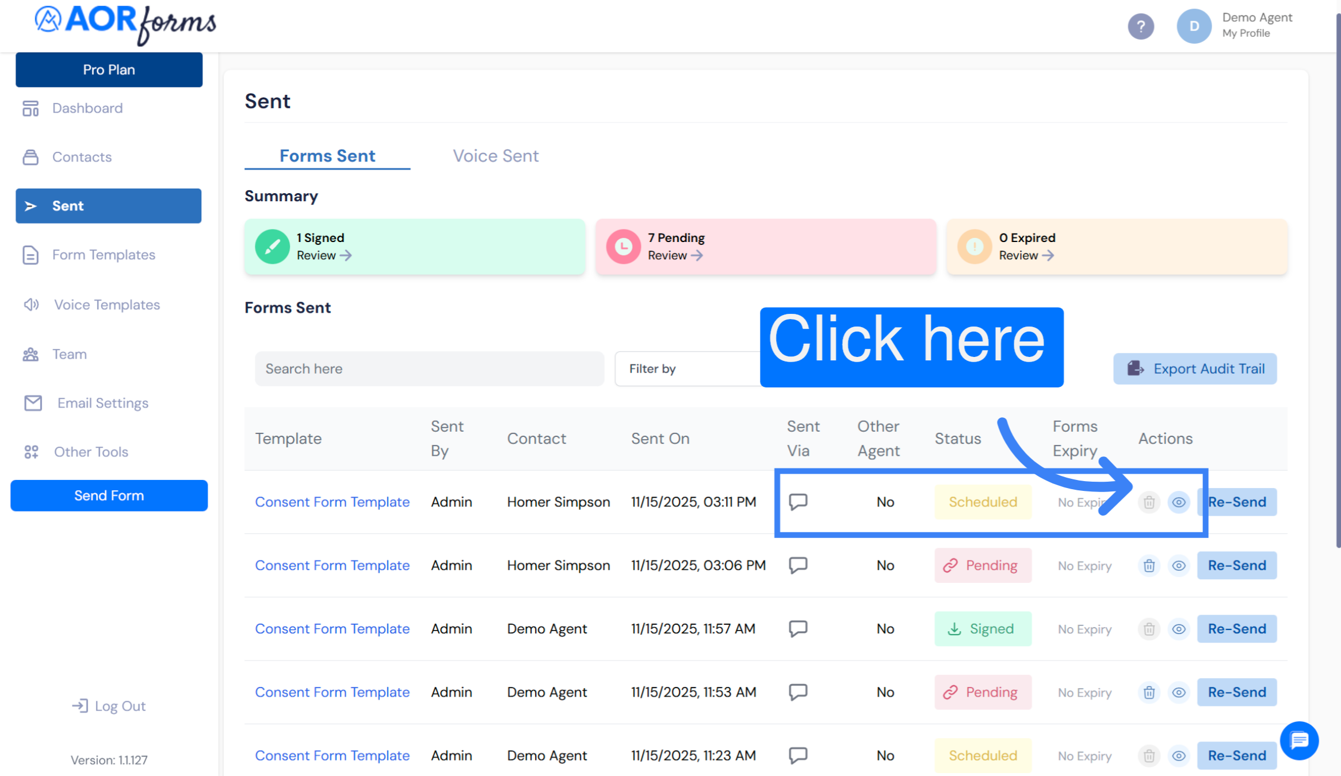Click the Search here input field
Screen dimensions: 1341x776
pos(429,368)
